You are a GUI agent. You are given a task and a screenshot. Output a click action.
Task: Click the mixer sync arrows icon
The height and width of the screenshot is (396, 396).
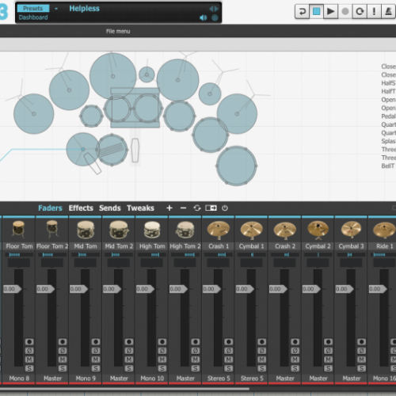[x=197, y=208]
